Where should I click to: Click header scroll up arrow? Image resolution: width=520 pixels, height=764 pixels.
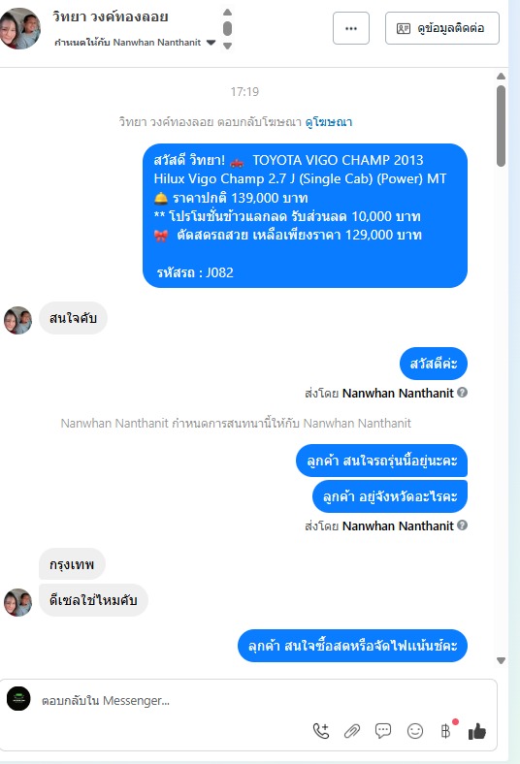(x=227, y=13)
